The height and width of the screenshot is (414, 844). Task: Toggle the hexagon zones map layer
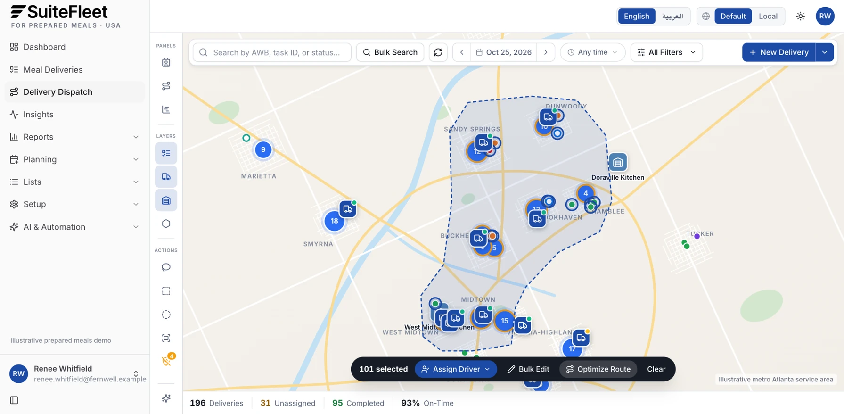click(x=166, y=224)
